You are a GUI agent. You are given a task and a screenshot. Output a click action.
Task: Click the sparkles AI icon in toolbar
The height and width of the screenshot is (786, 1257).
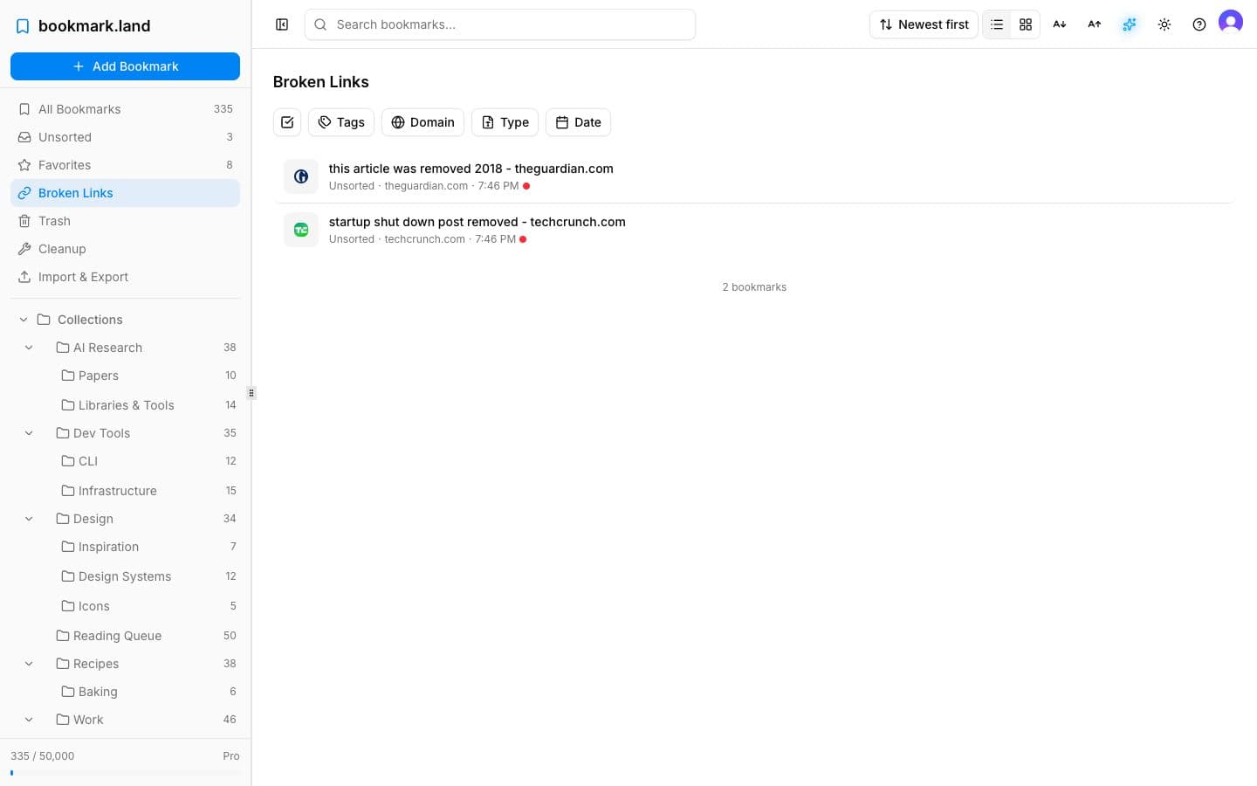click(x=1130, y=24)
